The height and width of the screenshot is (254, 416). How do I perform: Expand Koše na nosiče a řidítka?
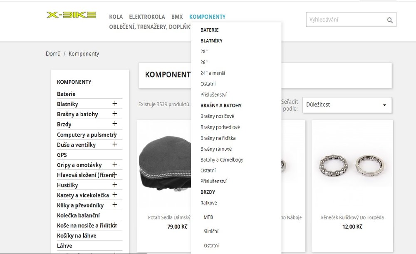coord(115,225)
